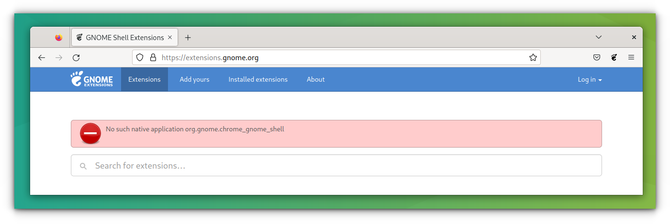Select the GNOME Shell Extensions tab
The image size is (670, 224).
click(x=125, y=37)
